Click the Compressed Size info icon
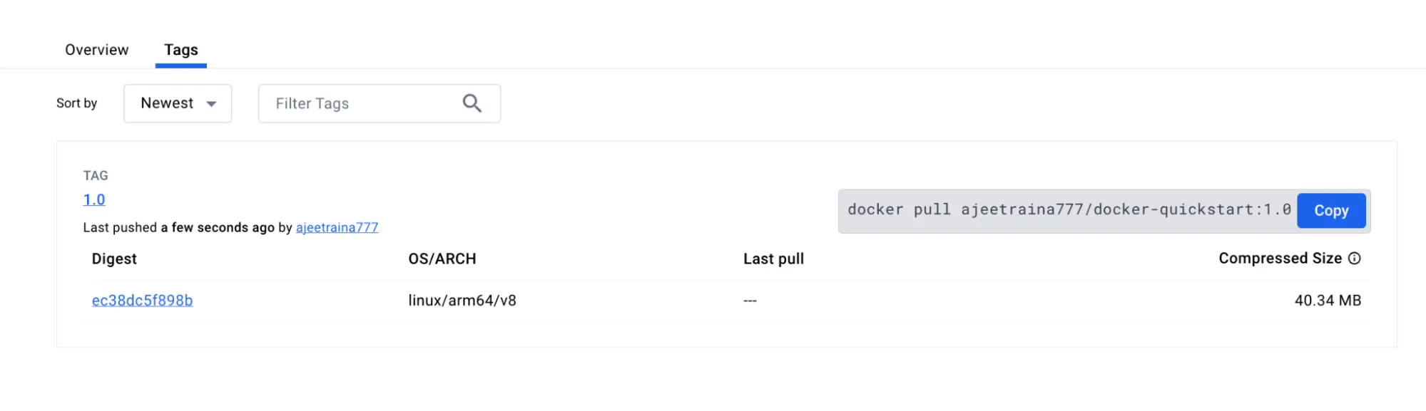The width and height of the screenshot is (1426, 411). coord(1354,258)
